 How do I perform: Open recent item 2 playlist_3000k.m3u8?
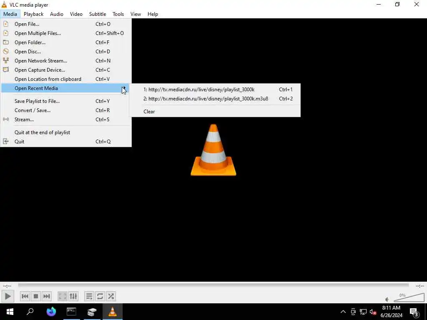pyautogui.click(x=215, y=98)
